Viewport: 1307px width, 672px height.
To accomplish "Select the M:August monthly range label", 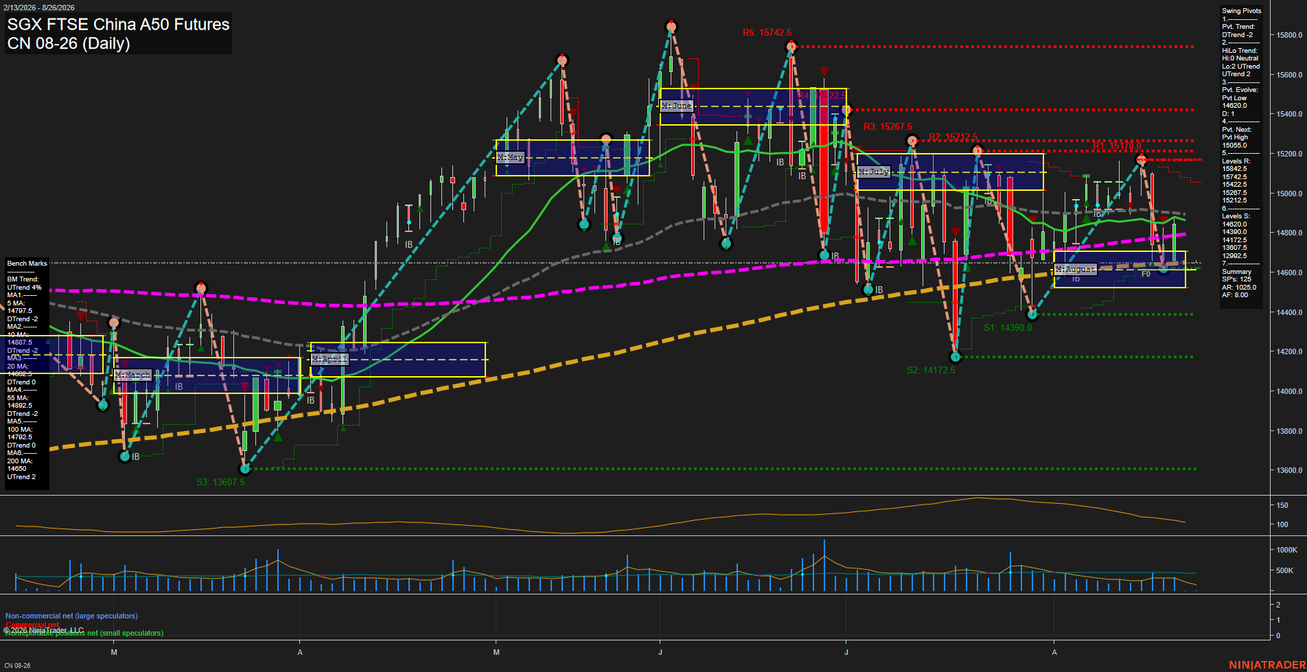I will (x=1076, y=269).
